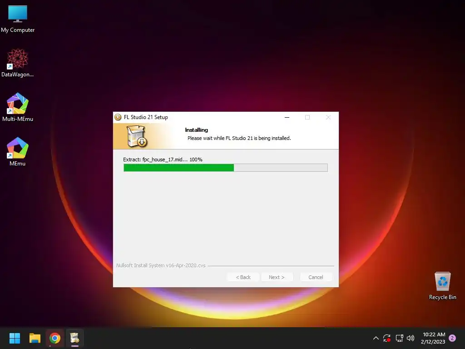Open the Windows Start menu

click(15, 338)
